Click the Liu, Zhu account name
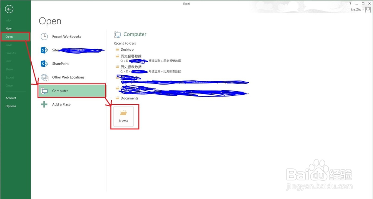 356,10
